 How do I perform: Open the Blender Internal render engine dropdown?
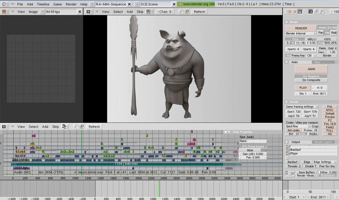click(301, 34)
